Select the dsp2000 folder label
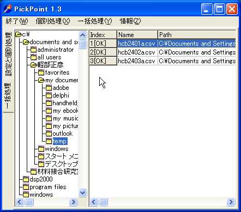The height and width of the screenshot is (212, 241). click(41, 179)
